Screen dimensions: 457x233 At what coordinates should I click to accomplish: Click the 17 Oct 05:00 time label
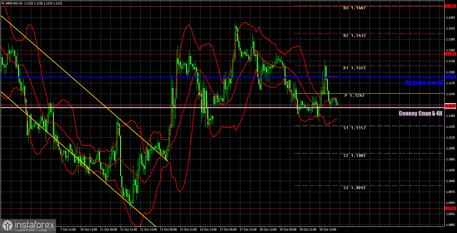click(x=228, y=230)
